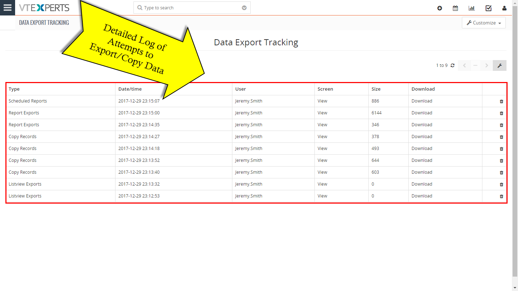518x291 pixels.
Task: Go to previous page arrow
Action: (x=464, y=65)
